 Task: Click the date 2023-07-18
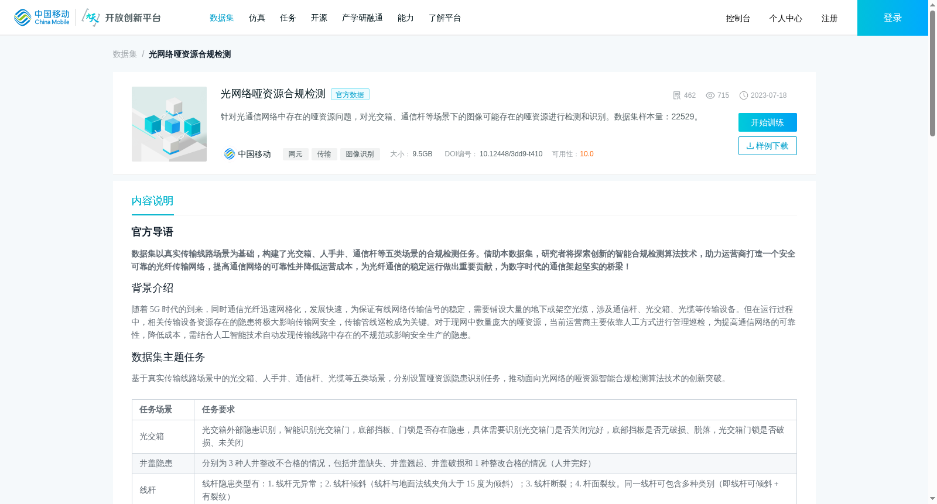click(x=769, y=95)
